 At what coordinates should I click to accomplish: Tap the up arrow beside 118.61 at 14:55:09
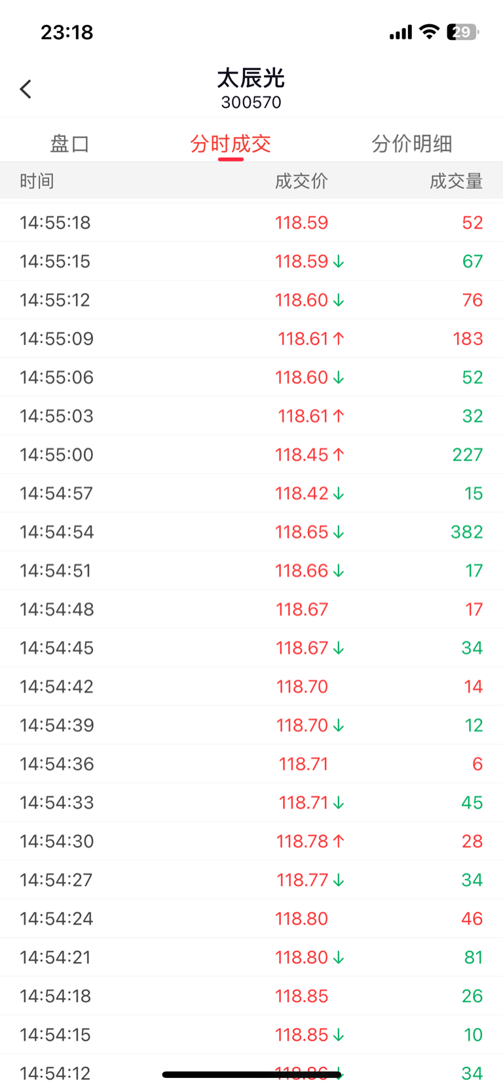[x=339, y=339]
